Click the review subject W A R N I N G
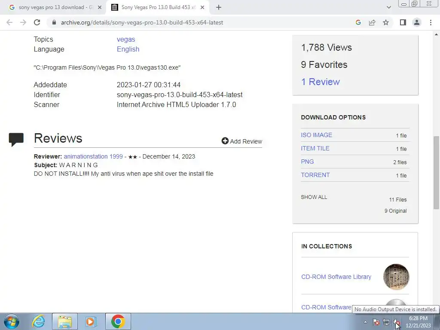The image size is (440, 330). [x=78, y=165]
